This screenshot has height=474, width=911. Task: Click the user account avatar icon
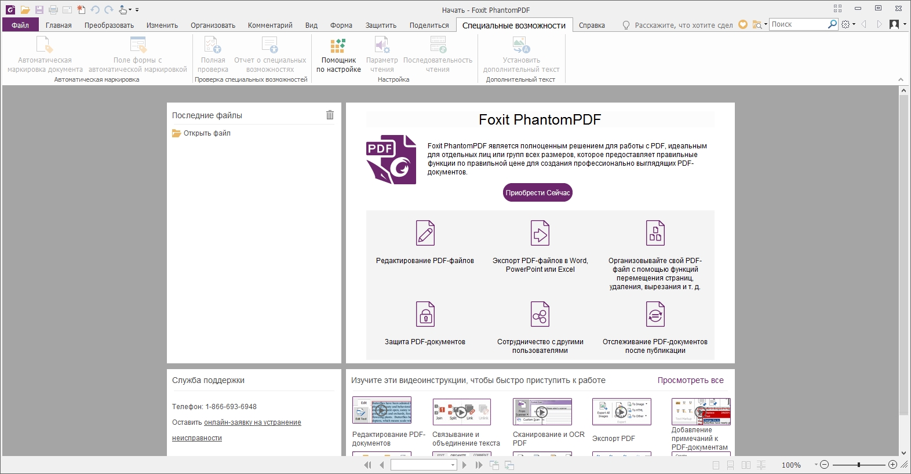895,24
